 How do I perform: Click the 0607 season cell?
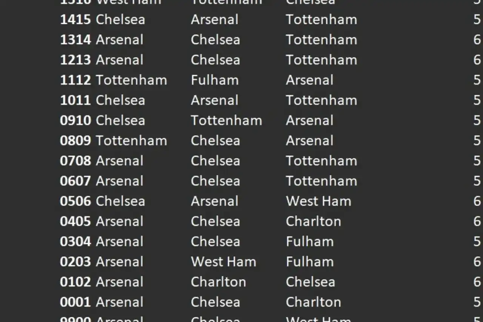(x=75, y=181)
